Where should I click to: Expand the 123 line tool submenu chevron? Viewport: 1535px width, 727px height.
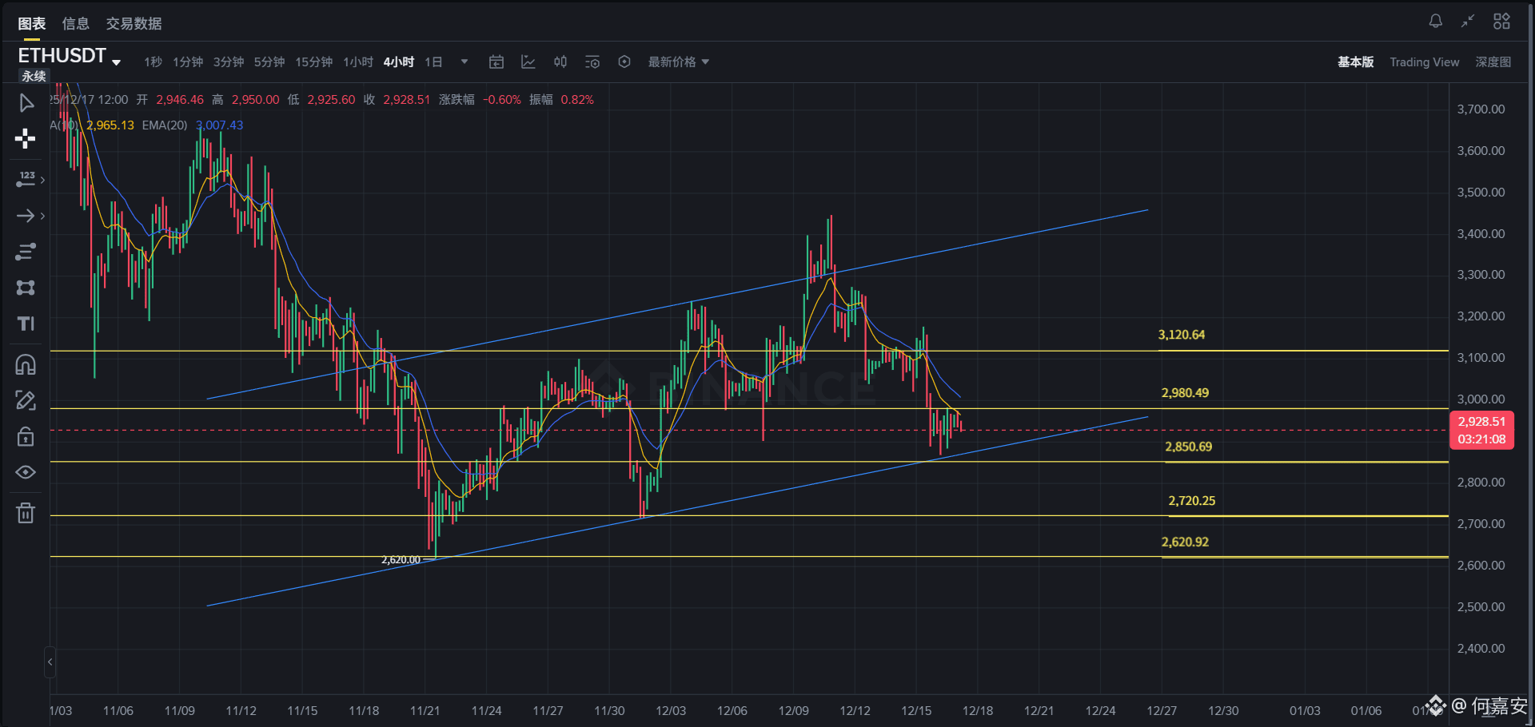tap(42, 180)
